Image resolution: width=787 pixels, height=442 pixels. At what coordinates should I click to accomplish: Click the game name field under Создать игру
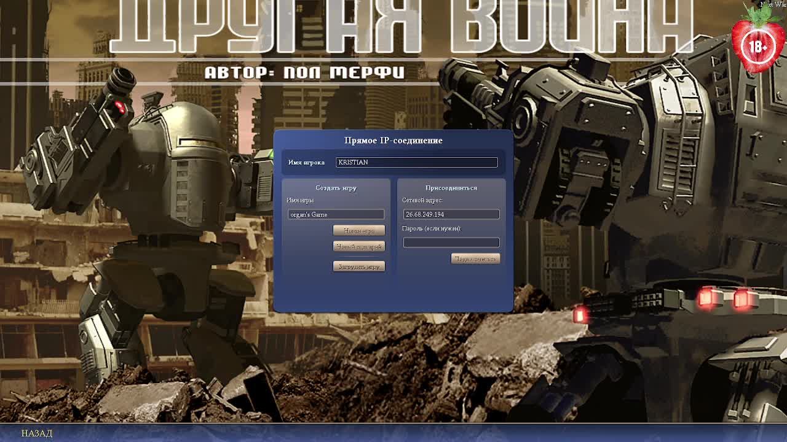[x=336, y=214]
